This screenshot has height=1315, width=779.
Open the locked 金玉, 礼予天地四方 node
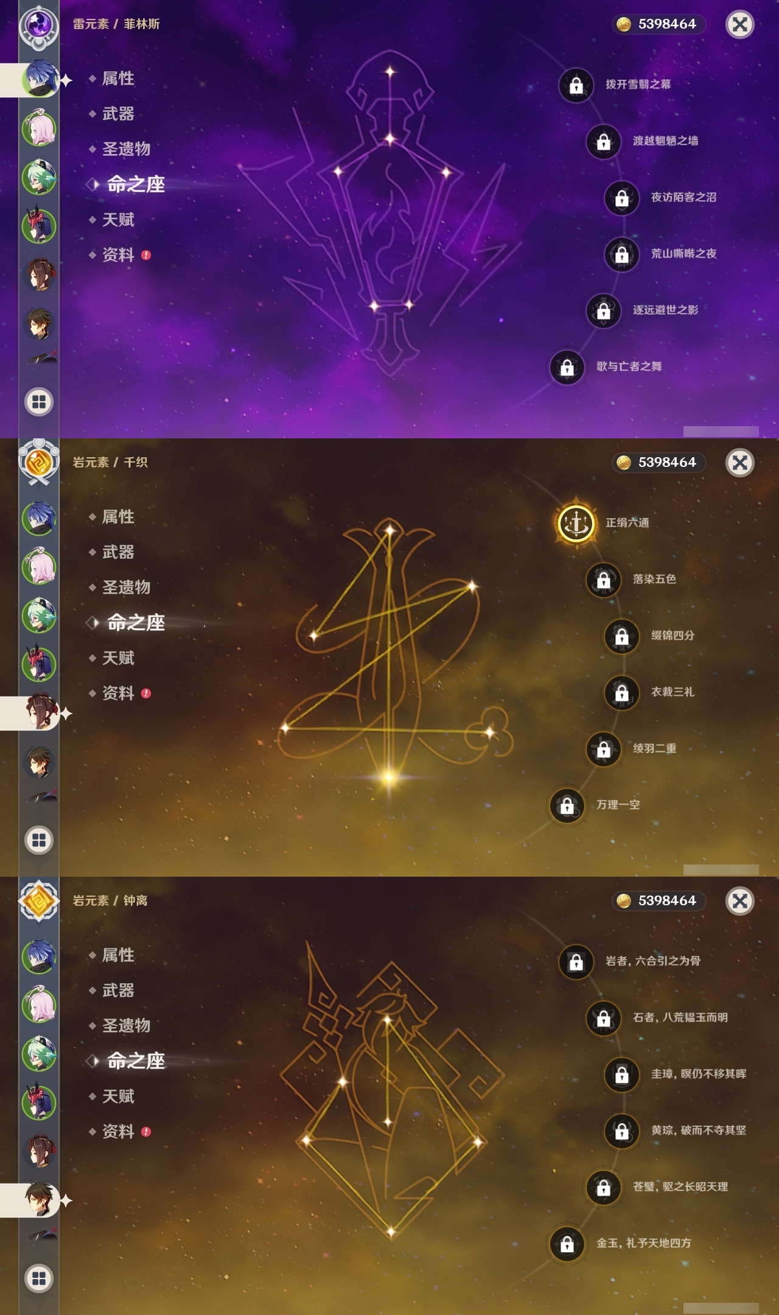coord(567,1244)
